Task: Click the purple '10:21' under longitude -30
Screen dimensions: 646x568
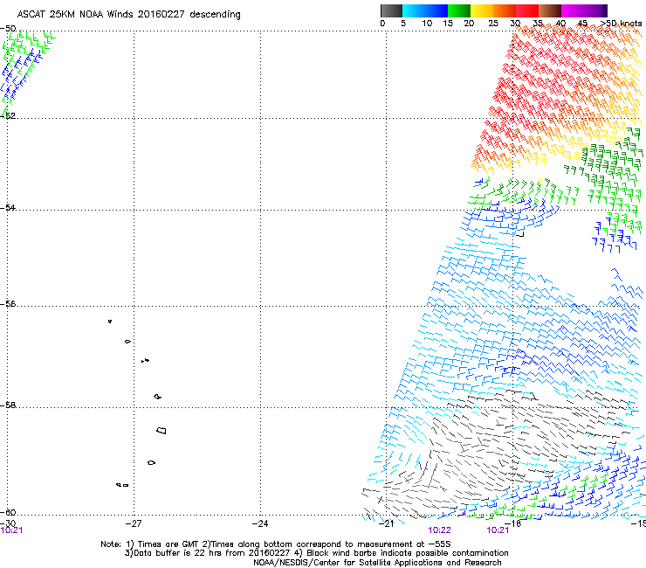Action: click(x=11, y=530)
